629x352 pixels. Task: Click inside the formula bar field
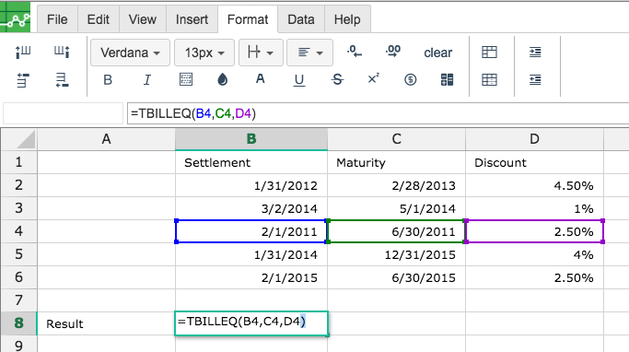pyautogui.click(x=378, y=113)
